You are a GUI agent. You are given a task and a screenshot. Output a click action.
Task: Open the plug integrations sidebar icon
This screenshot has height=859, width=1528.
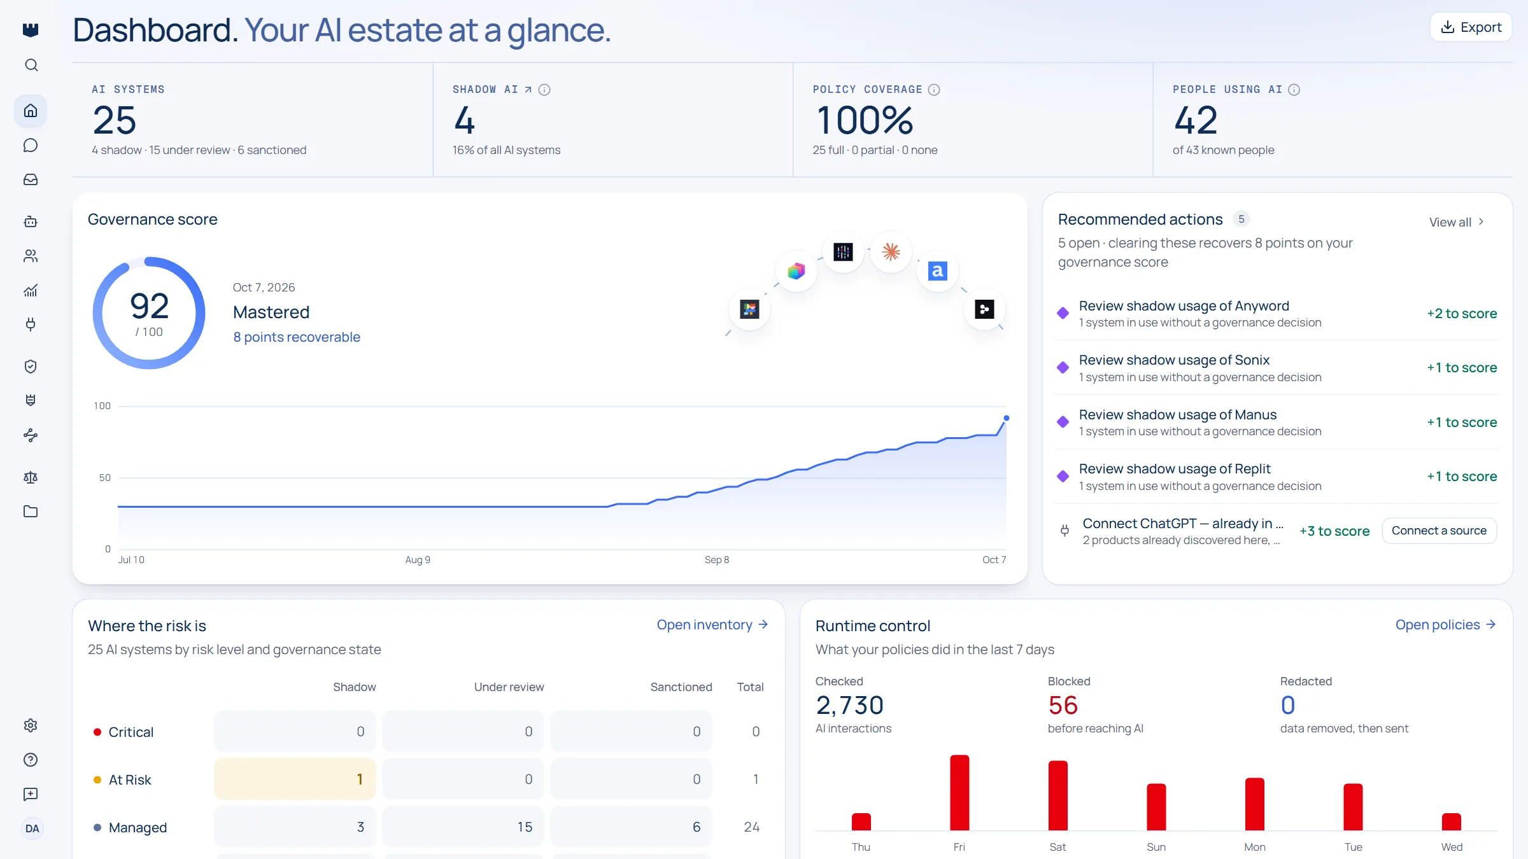31,325
